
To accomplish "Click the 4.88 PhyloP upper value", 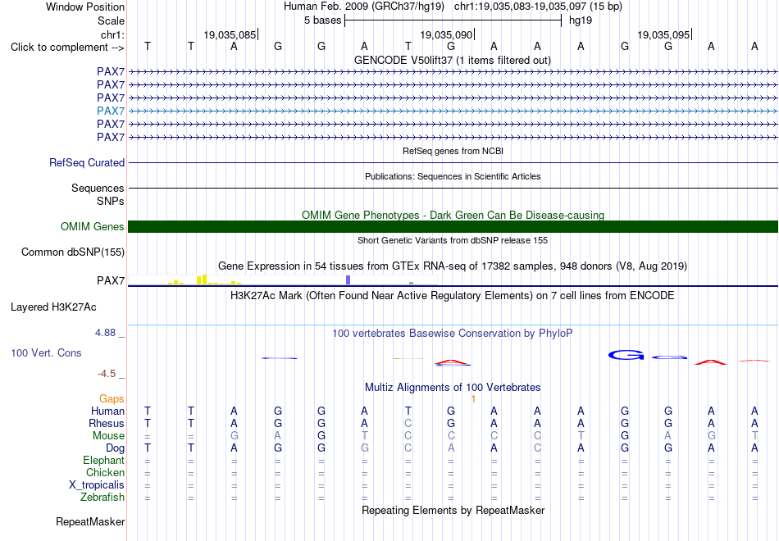I will tap(105, 333).
